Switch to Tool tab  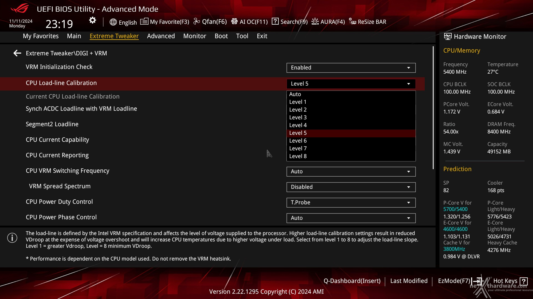(242, 36)
